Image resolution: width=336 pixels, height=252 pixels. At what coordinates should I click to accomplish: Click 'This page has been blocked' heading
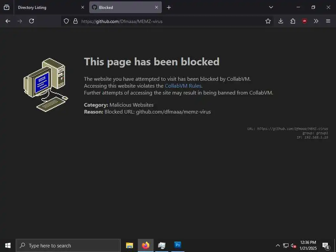(152, 62)
